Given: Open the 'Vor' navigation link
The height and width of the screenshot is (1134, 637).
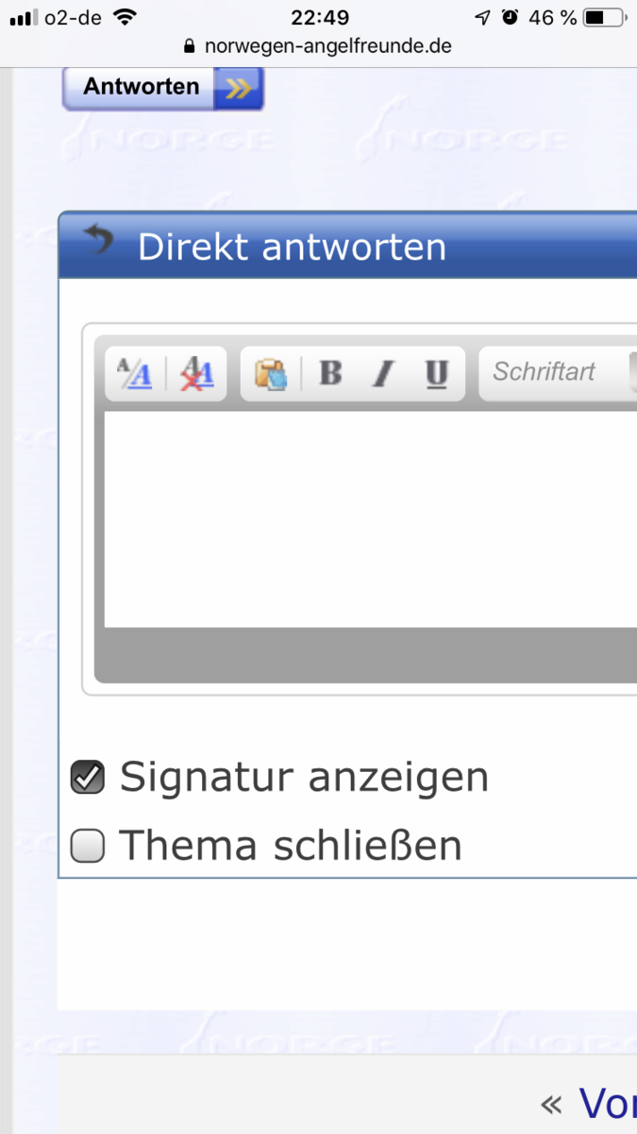Looking at the screenshot, I should 606,1103.
